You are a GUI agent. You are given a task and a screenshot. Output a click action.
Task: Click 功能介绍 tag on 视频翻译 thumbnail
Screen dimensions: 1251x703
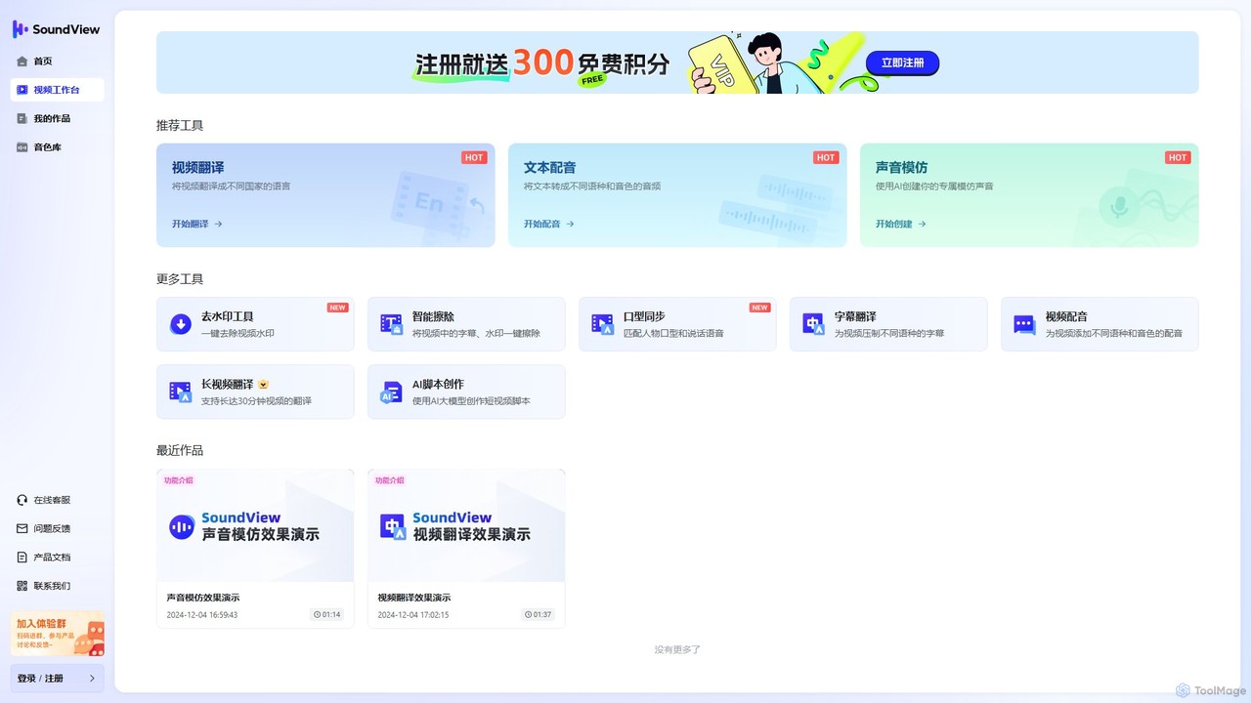(389, 480)
